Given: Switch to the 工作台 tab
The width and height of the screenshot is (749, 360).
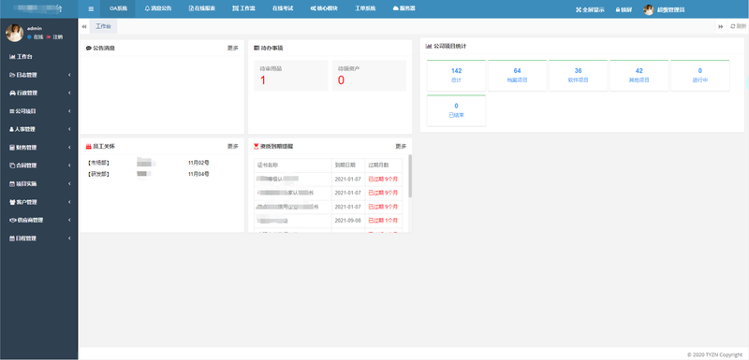Looking at the screenshot, I should (103, 27).
